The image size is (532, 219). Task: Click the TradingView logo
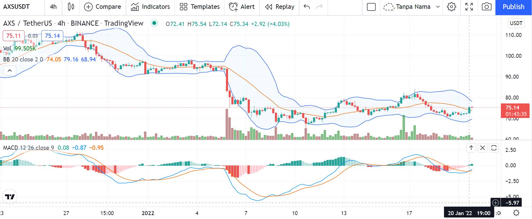10,197
